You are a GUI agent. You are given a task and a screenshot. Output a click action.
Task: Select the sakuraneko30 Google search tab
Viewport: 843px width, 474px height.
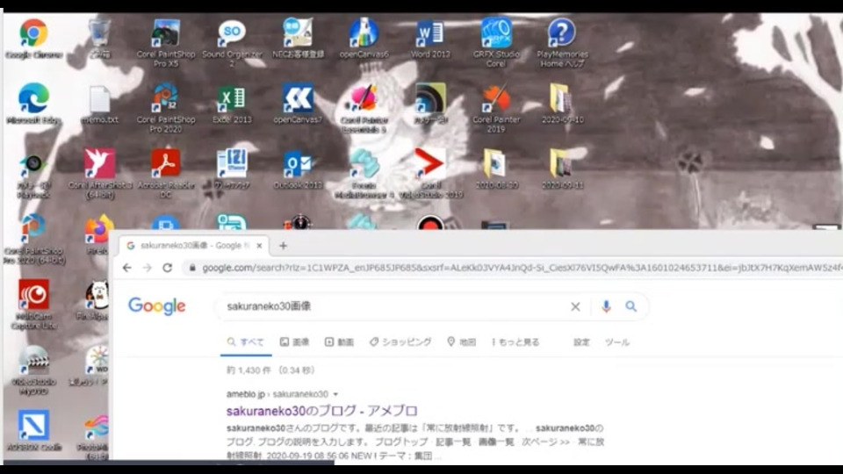pos(193,246)
